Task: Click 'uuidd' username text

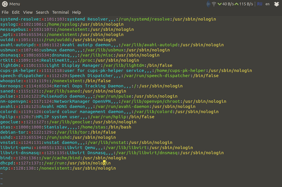Action: (x=7, y=40)
